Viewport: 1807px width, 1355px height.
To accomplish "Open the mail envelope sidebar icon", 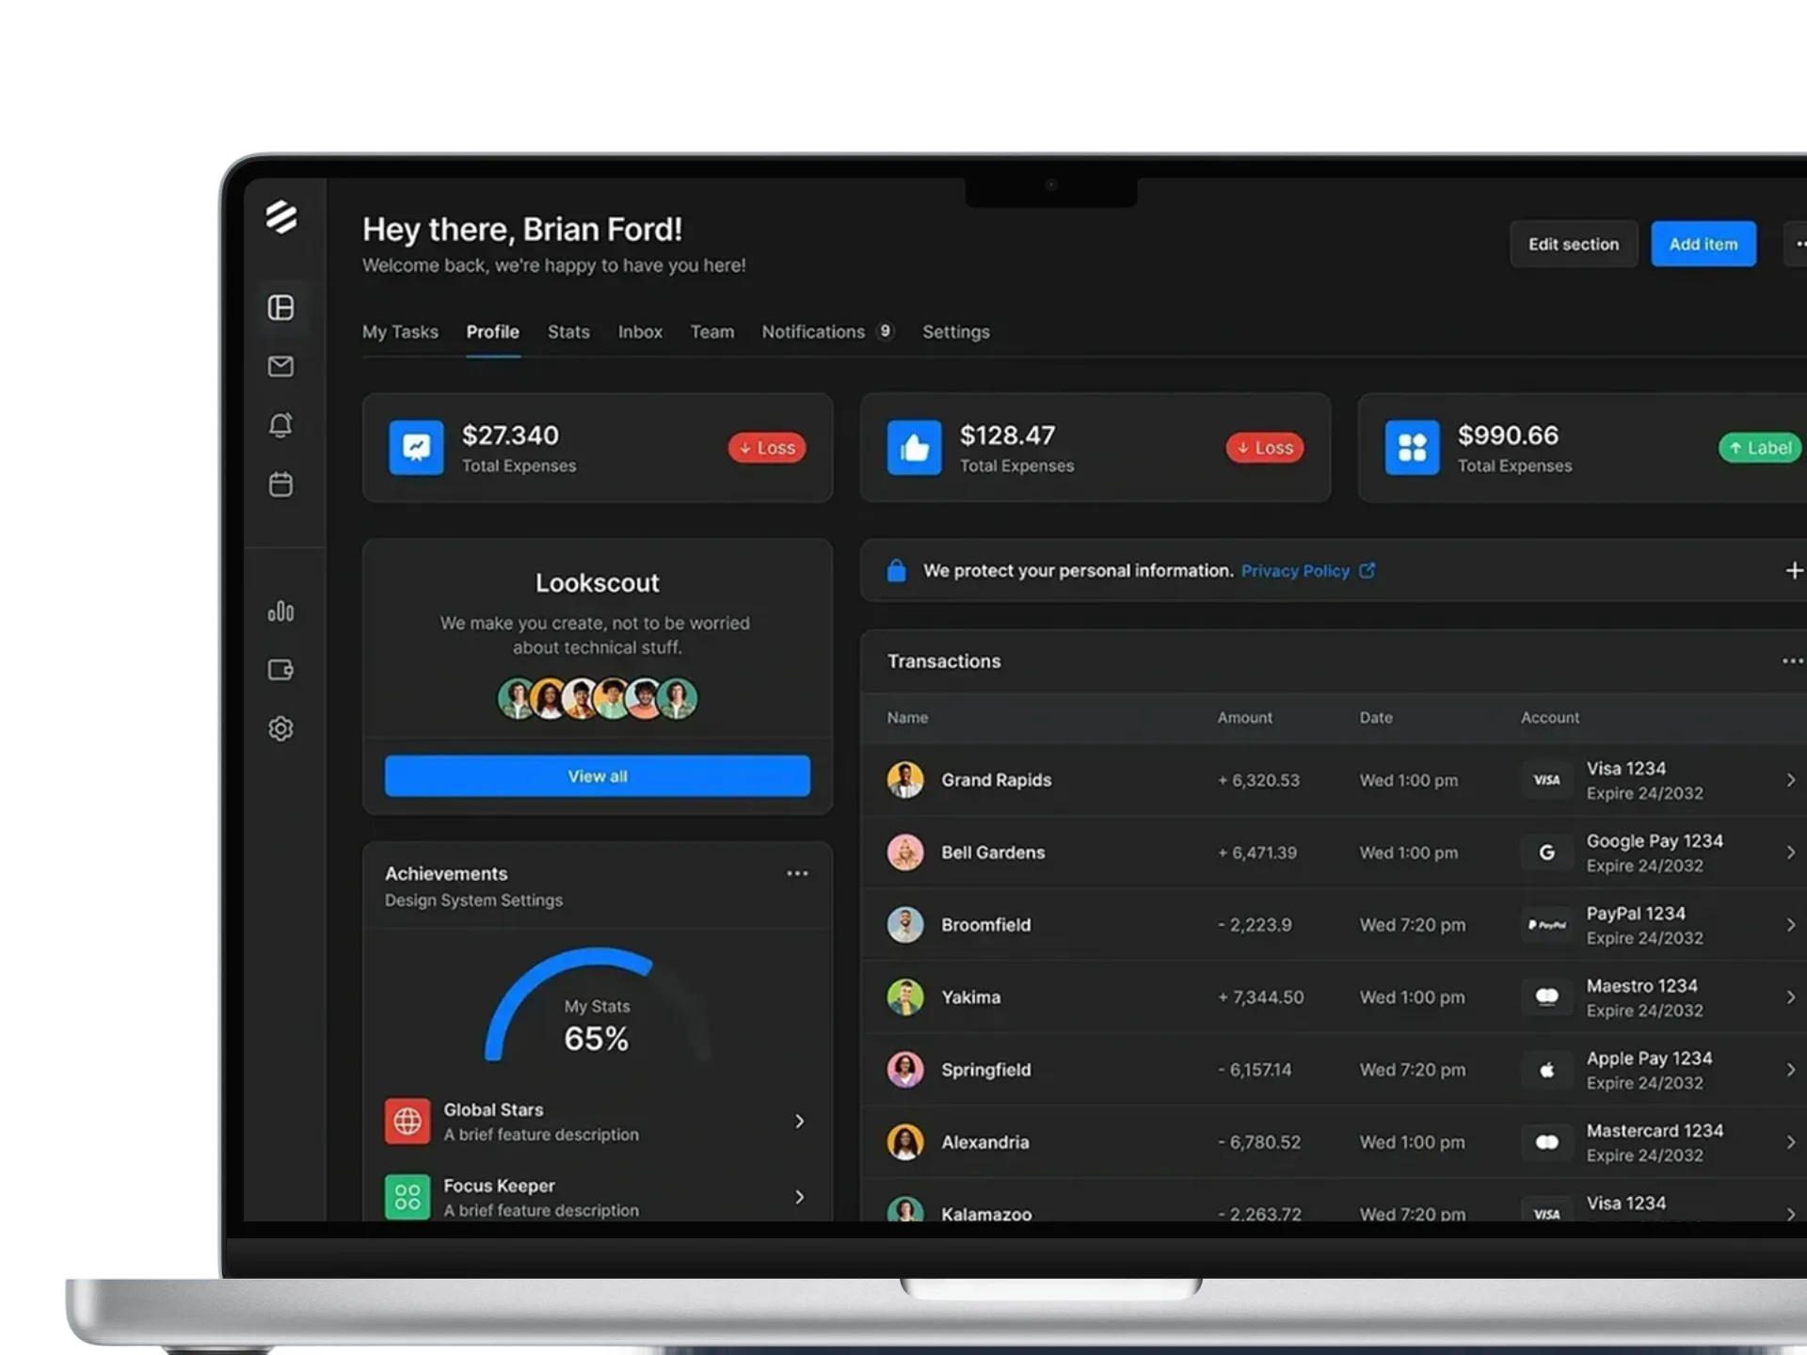I will pos(280,366).
